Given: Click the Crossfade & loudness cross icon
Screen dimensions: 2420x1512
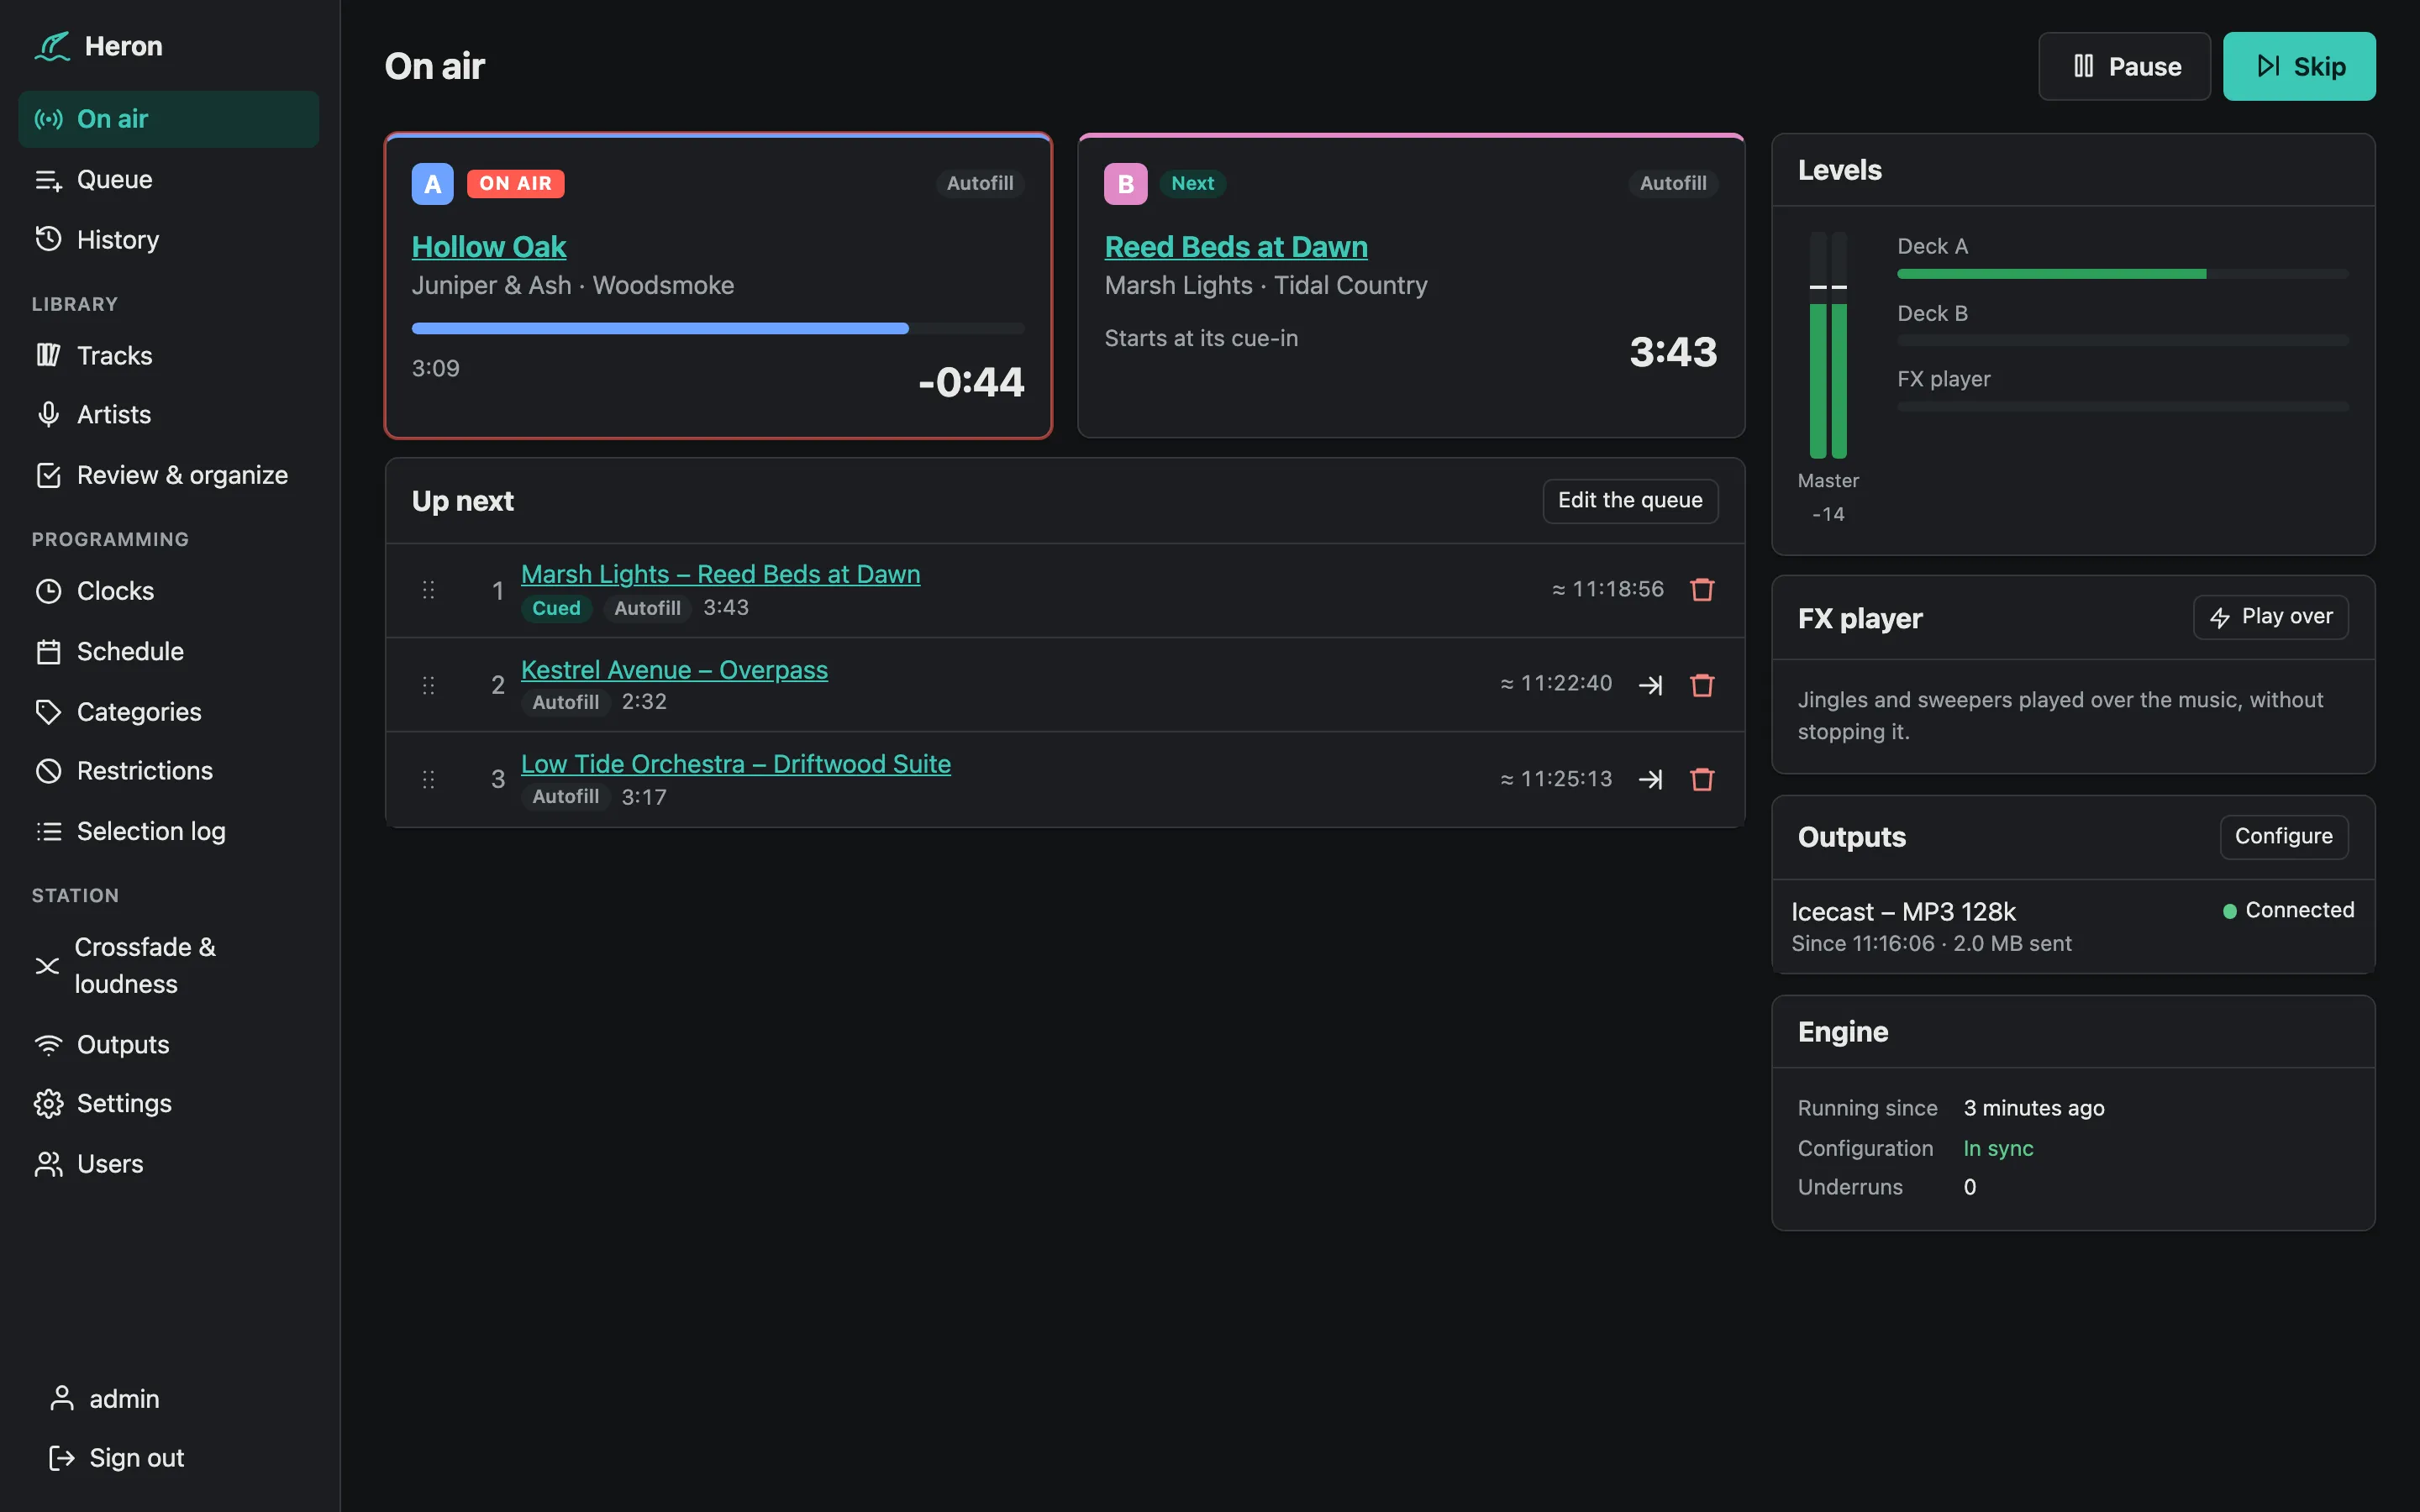Looking at the screenshot, I should pos(47,966).
